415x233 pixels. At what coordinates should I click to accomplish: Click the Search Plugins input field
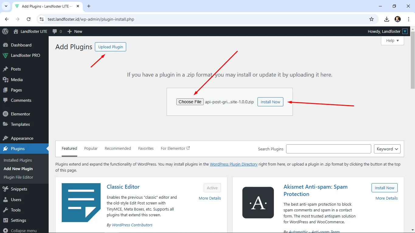[x=328, y=149]
